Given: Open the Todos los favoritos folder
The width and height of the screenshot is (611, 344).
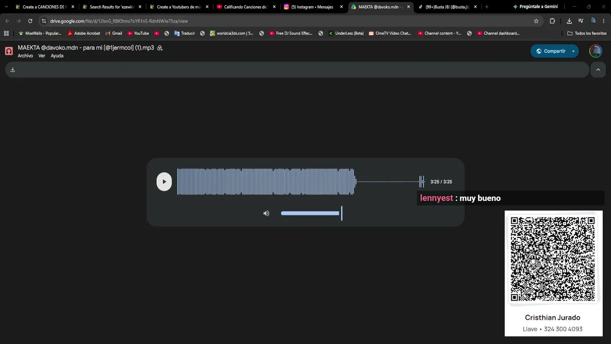Looking at the screenshot, I should pos(587,33).
